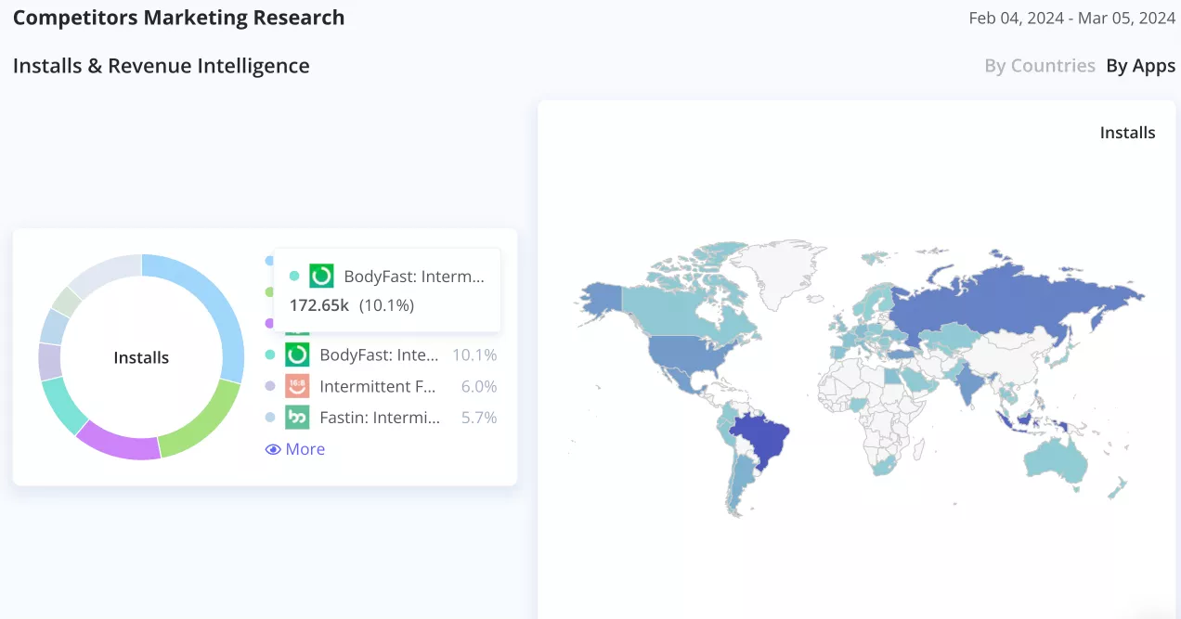Select the lavender donut chart segment
The image size is (1181, 619).
[x=49, y=361]
